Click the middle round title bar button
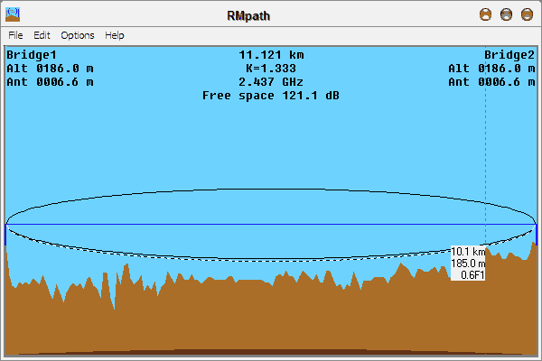Screen dimensions: 542x361 tap(506, 14)
